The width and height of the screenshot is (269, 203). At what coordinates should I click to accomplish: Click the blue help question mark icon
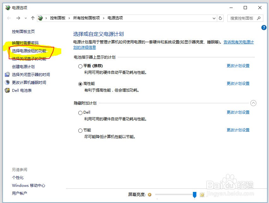tap(264, 28)
